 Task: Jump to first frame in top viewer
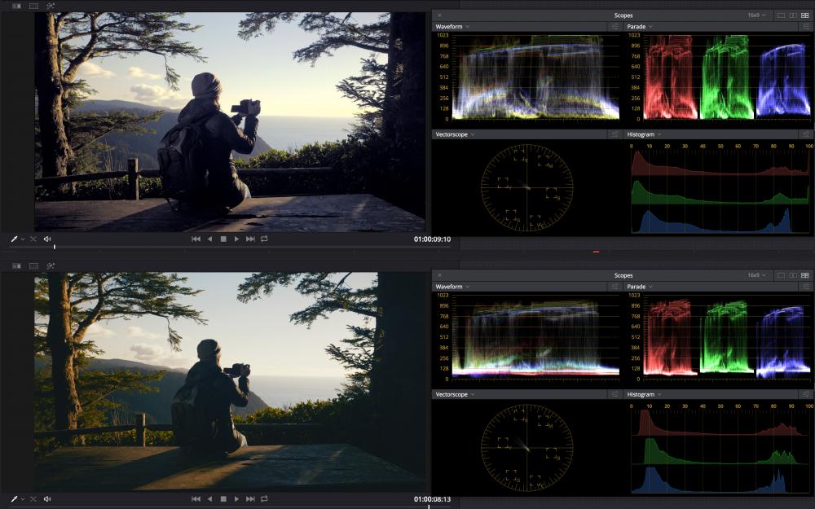click(x=196, y=239)
